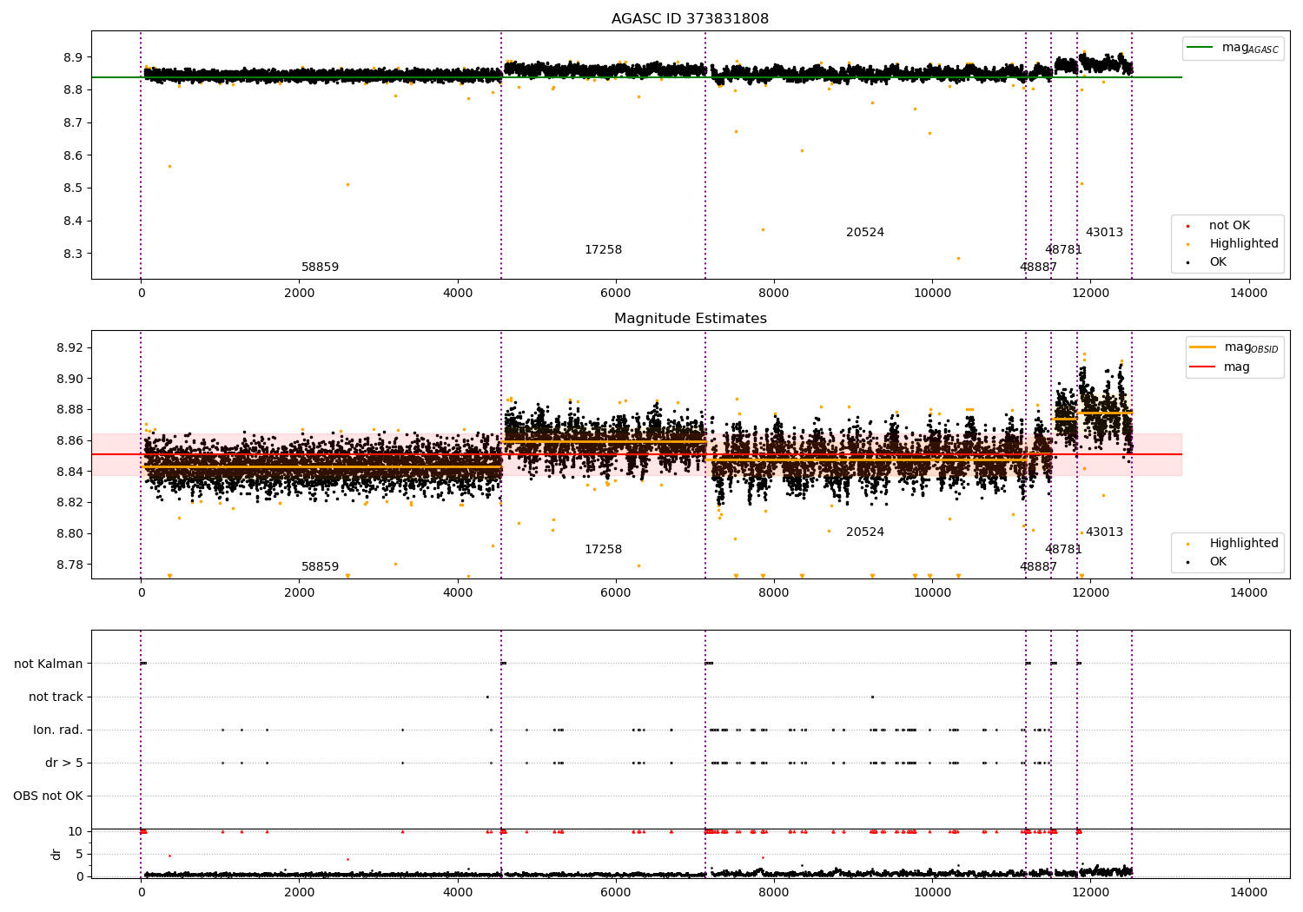Screen dimensions: 1303x912
Task: Click the red 'mag' legend entry
Action: click(x=1220, y=367)
